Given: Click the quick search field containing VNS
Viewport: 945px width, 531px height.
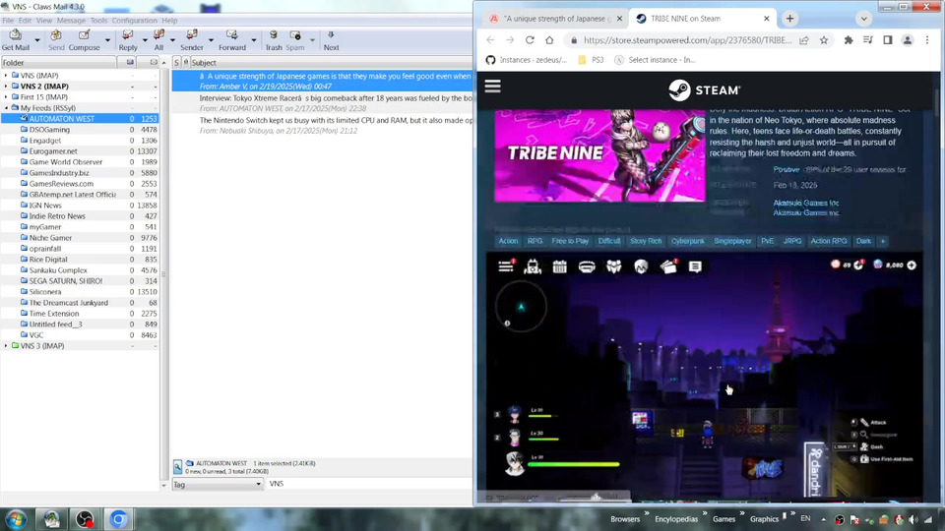Looking at the screenshot, I should click(x=369, y=484).
